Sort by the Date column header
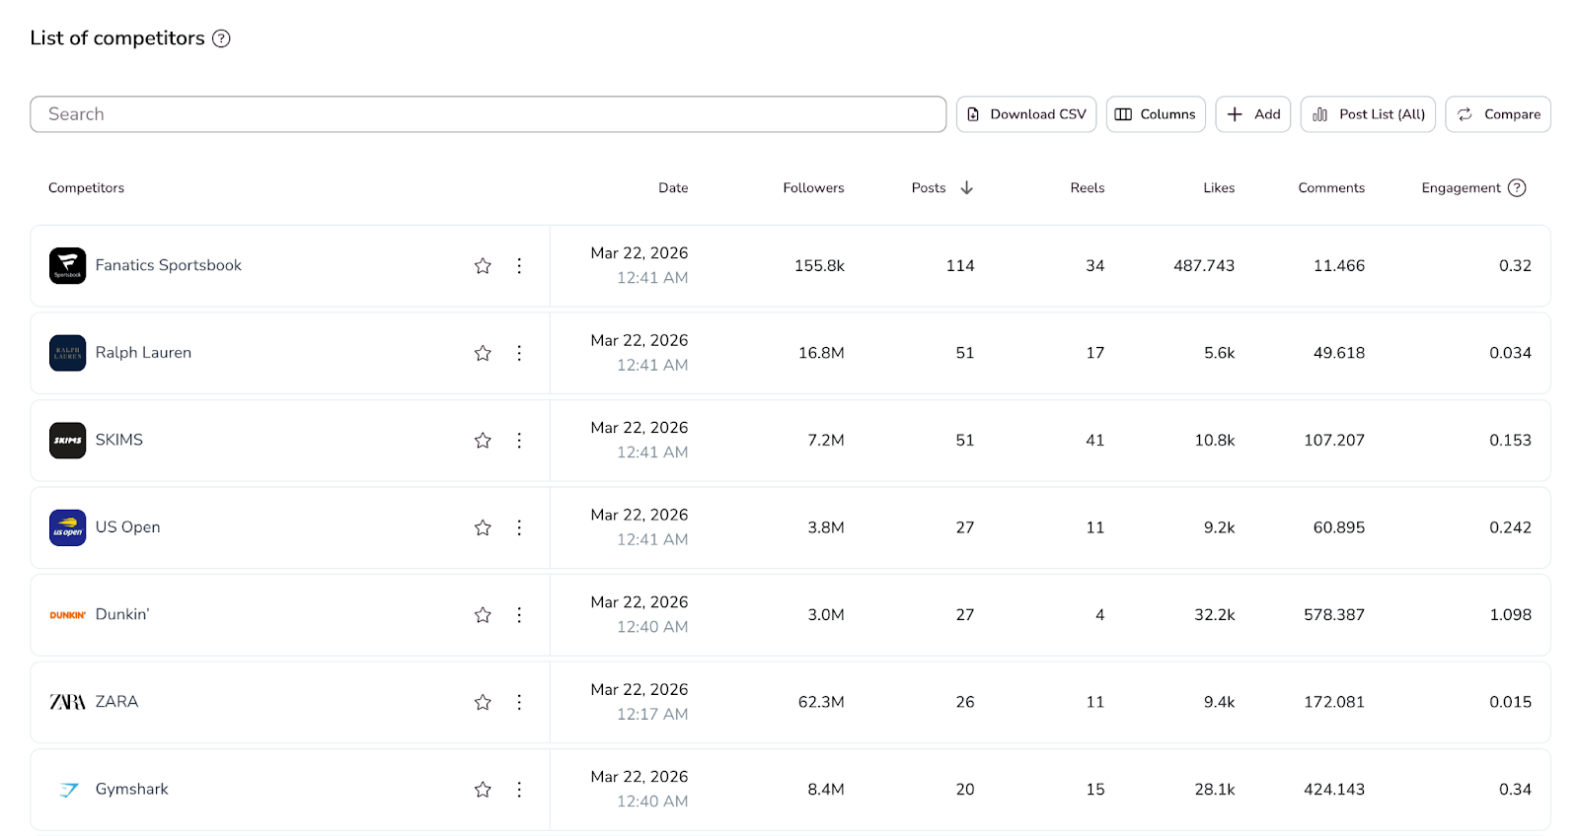 [x=674, y=187]
